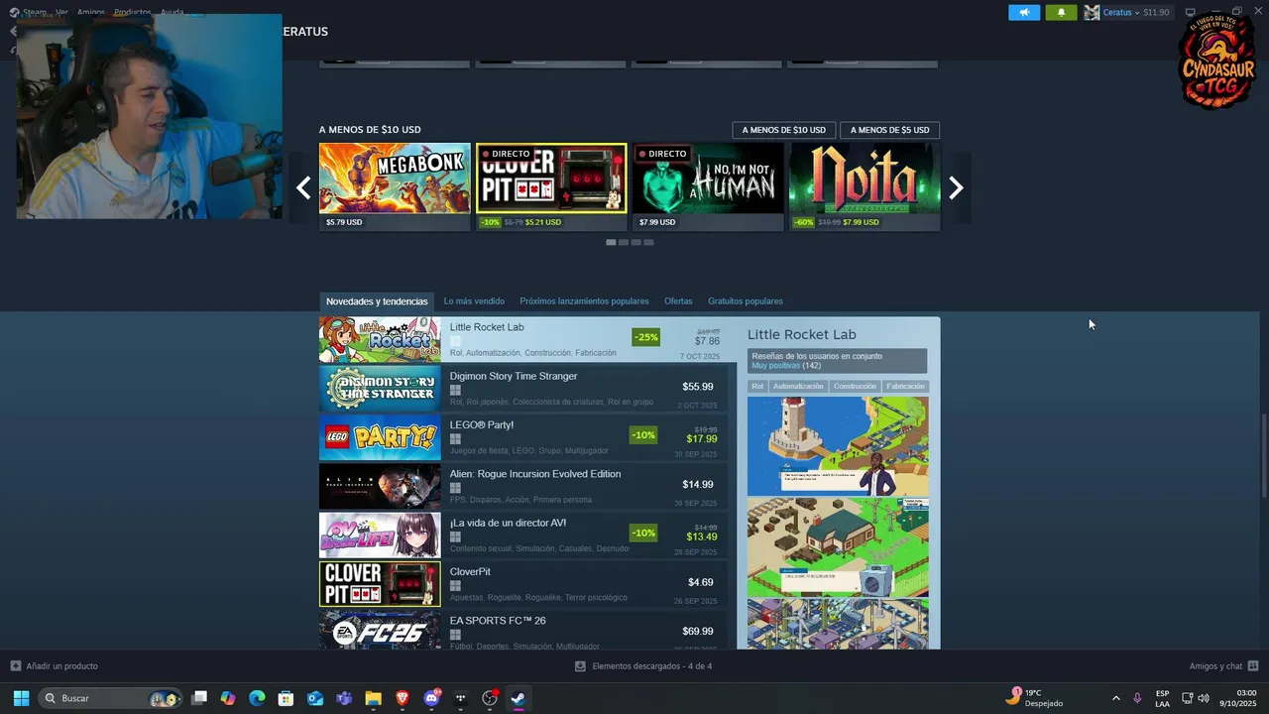1269x714 pixels.
Task: Click the Windows platform icon in CloverPit list row
Action: pos(455,586)
